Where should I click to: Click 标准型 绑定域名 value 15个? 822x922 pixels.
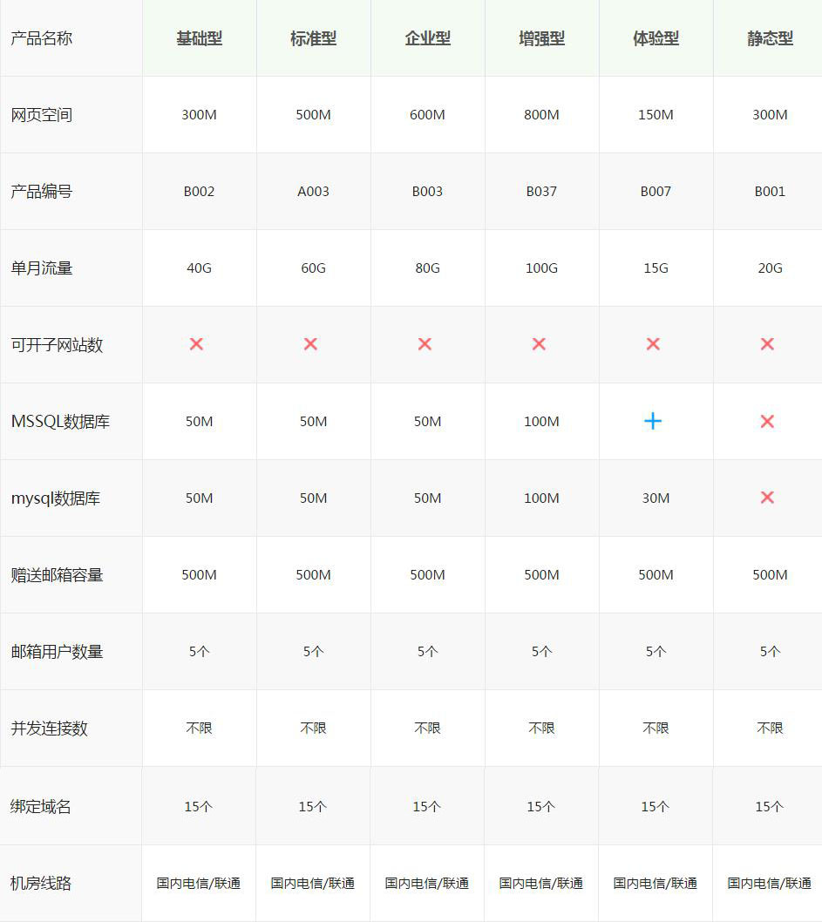pyautogui.click(x=313, y=806)
